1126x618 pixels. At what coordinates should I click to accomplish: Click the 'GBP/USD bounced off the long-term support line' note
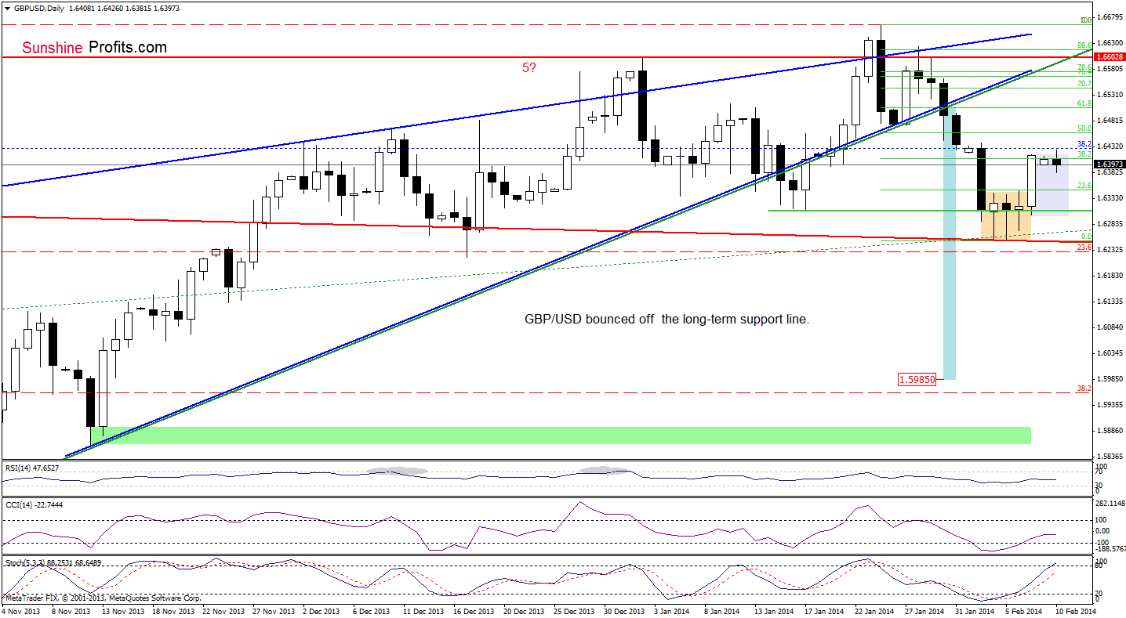(x=667, y=320)
